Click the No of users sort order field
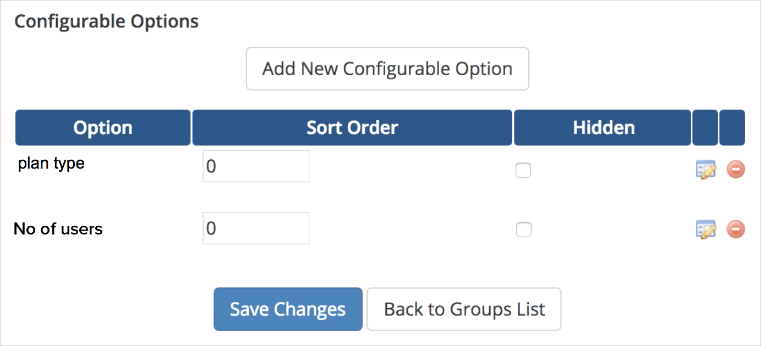This screenshot has width=761, height=346. tap(256, 228)
